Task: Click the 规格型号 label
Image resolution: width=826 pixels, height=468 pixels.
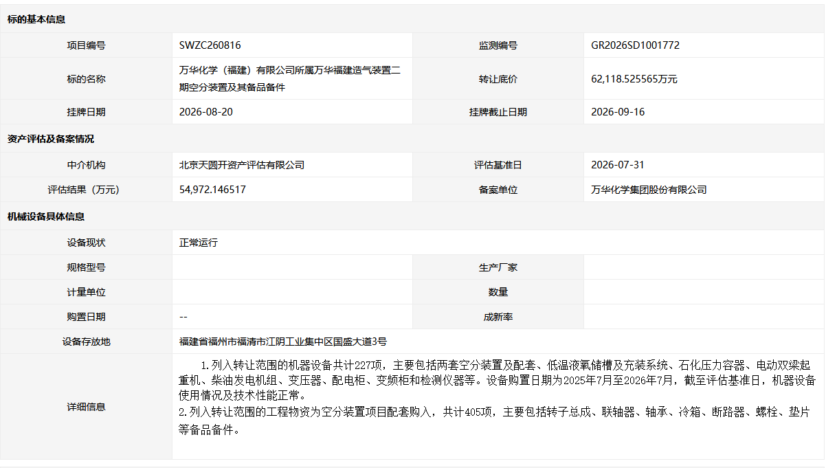Action: (86, 267)
